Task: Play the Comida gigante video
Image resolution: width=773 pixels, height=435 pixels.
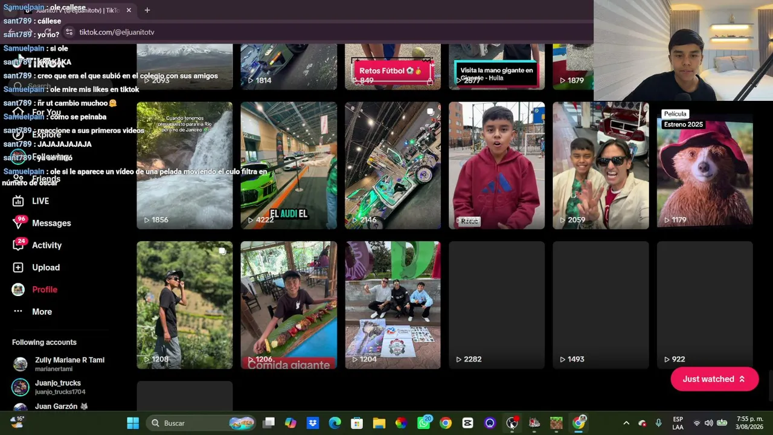Action: tap(289, 305)
